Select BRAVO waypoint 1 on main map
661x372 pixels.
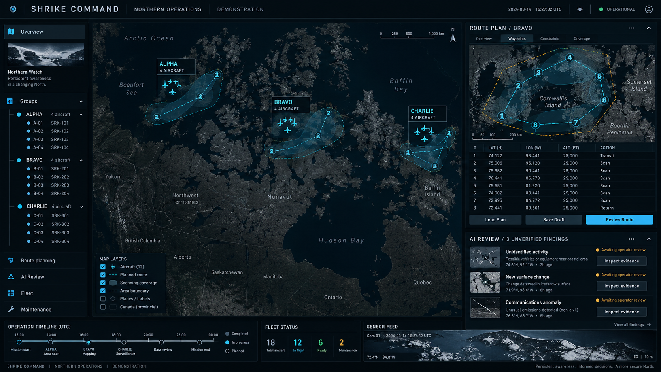(272, 151)
